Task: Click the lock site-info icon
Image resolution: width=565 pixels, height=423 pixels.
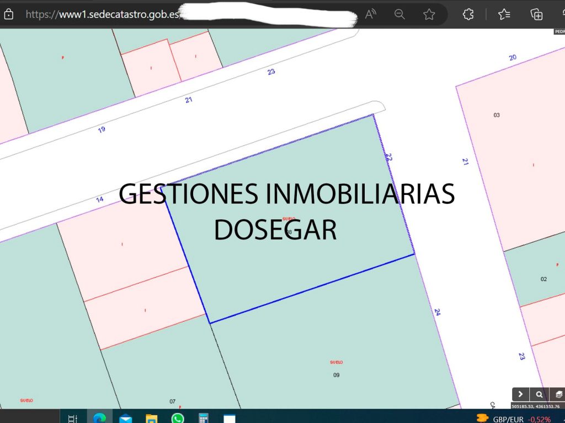Action: 9,14
